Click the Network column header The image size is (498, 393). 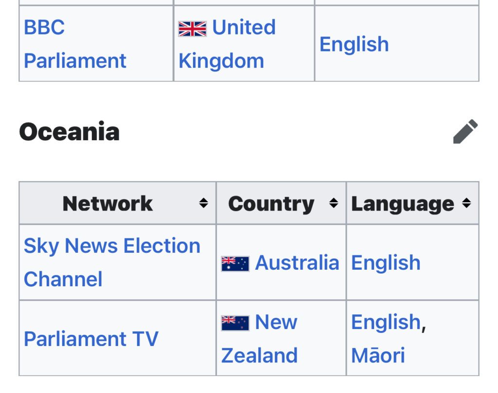tap(118, 203)
